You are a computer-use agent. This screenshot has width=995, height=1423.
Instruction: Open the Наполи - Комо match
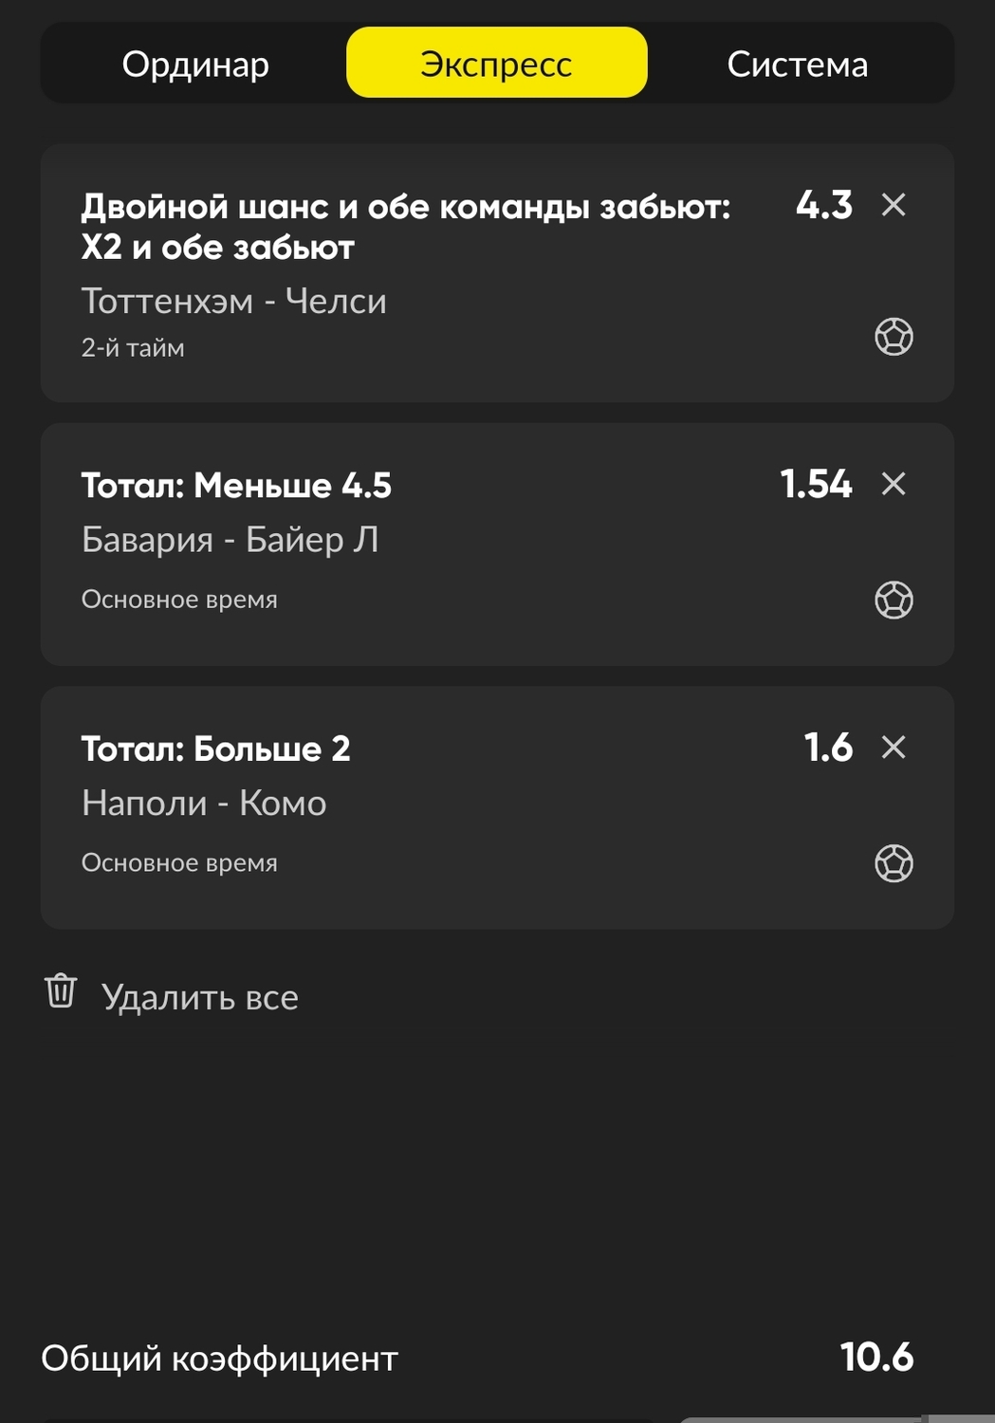pyautogui.click(x=204, y=804)
